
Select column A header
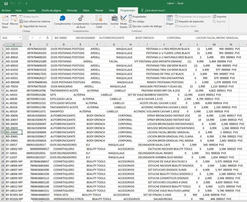[14, 44]
